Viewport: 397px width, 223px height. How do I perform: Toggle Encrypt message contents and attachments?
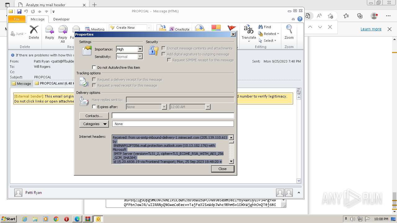[163, 48]
